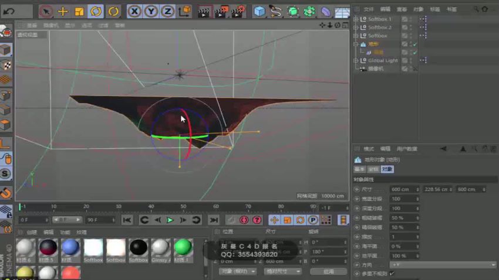
Task: Toggle the Snap magnet icon
Action: [6, 193]
